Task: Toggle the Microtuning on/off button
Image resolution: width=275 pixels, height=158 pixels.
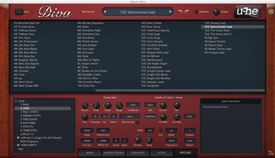Action: click(137, 122)
